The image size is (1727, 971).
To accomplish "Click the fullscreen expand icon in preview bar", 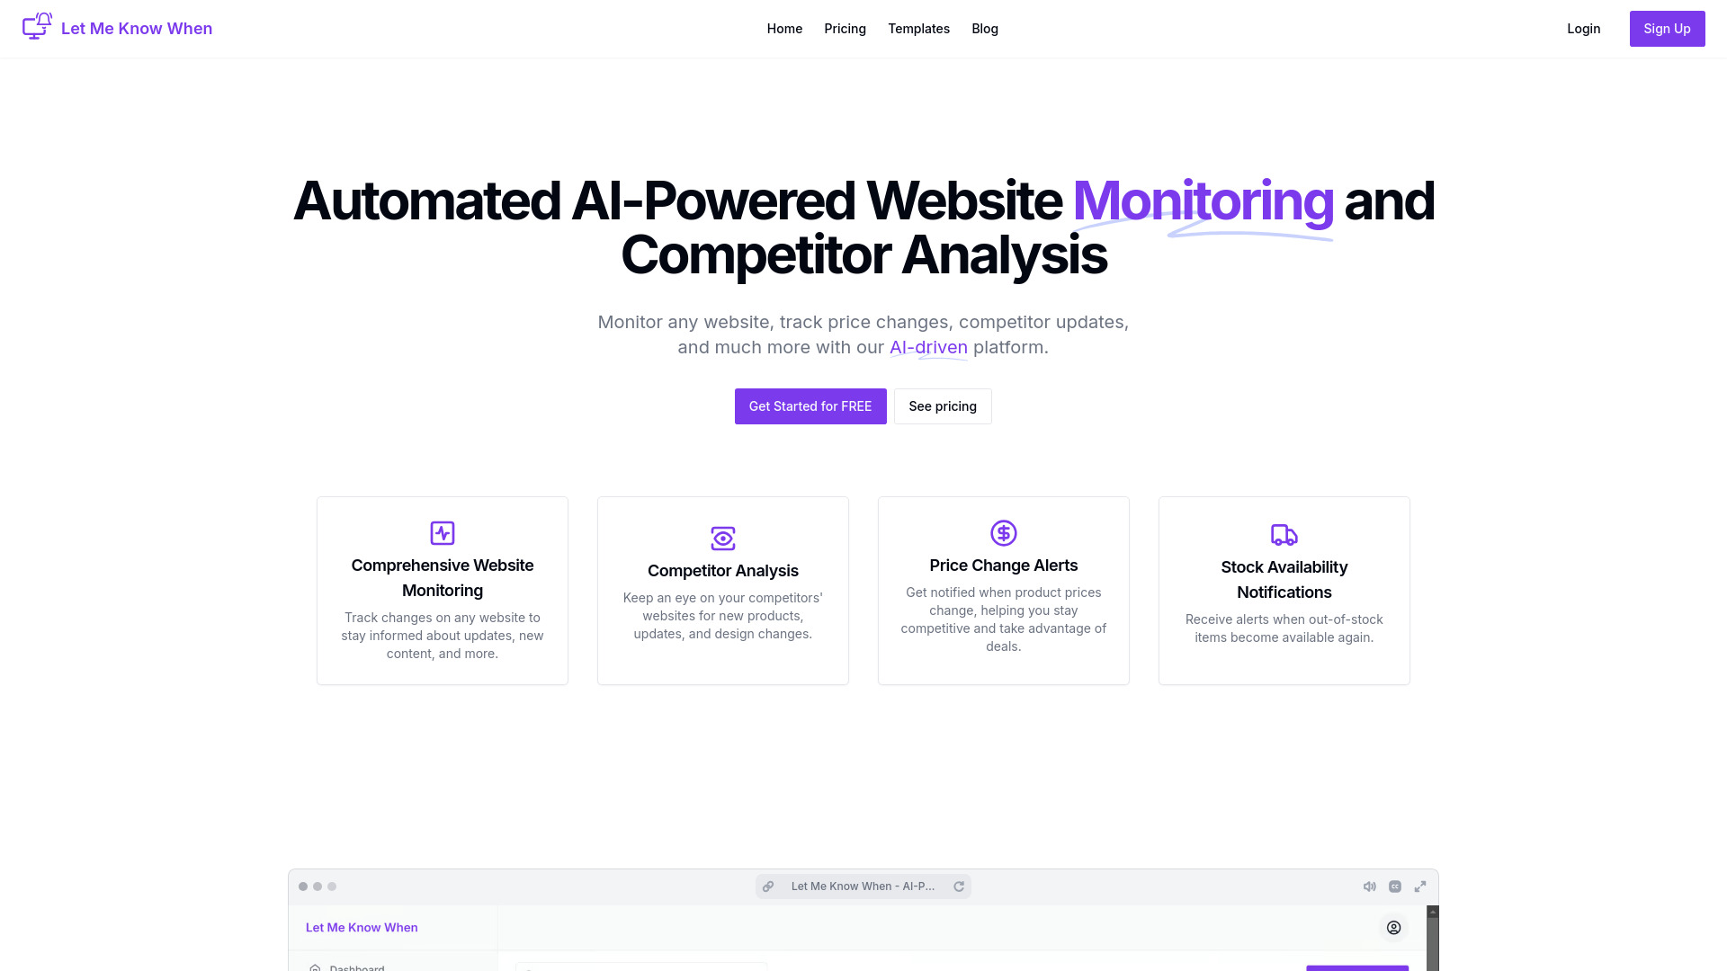I will tap(1421, 886).
